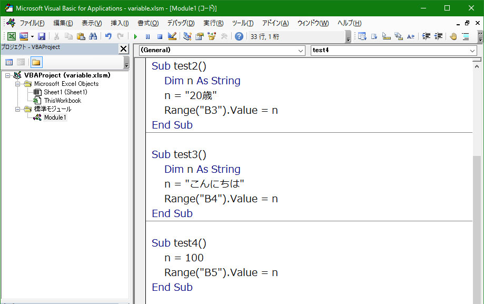This screenshot has width=484, height=304.
Task: Close the Project Explorer pane
Action: (x=123, y=48)
